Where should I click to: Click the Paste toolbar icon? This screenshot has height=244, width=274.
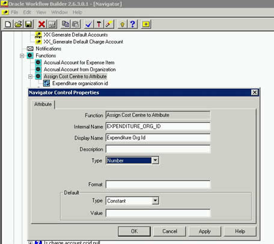(x=76, y=24)
